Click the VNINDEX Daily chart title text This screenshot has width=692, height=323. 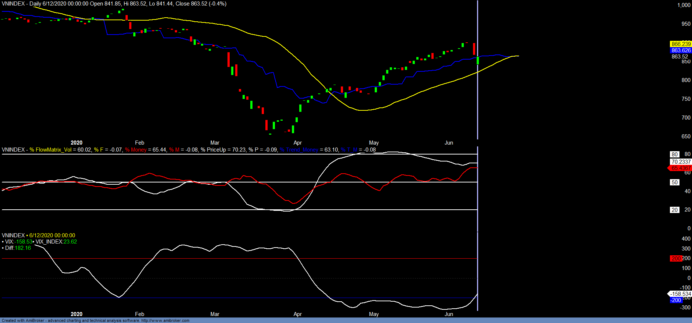pyautogui.click(x=114, y=4)
